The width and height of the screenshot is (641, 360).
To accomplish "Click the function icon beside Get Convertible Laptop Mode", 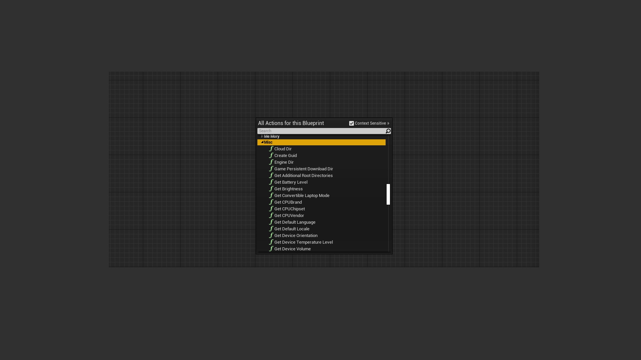I will (x=271, y=195).
